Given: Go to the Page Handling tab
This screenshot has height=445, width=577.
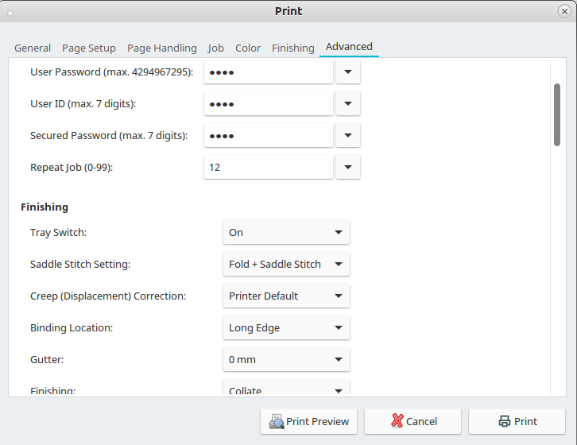Looking at the screenshot, I should pos(162,48).
